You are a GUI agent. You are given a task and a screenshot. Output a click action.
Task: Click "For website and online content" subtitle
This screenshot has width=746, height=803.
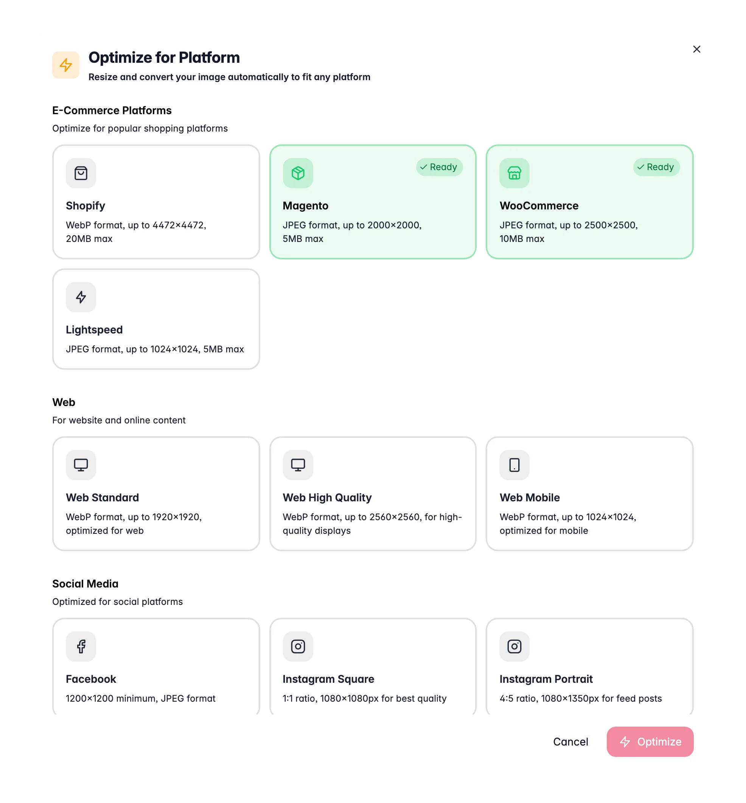tap(119, 420)
